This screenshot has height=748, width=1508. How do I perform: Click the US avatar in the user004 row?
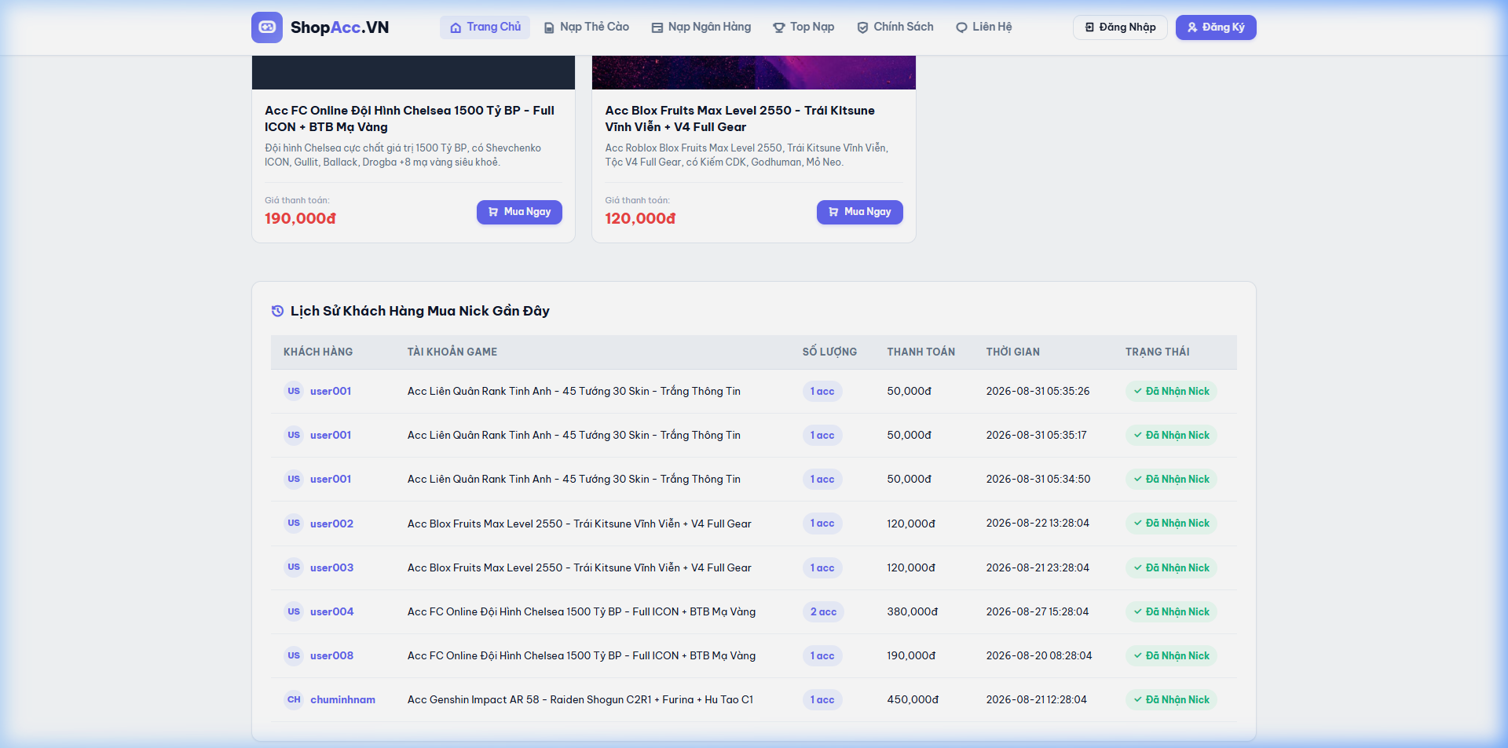[294, 611]
